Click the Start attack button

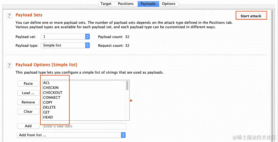[251, 16]
